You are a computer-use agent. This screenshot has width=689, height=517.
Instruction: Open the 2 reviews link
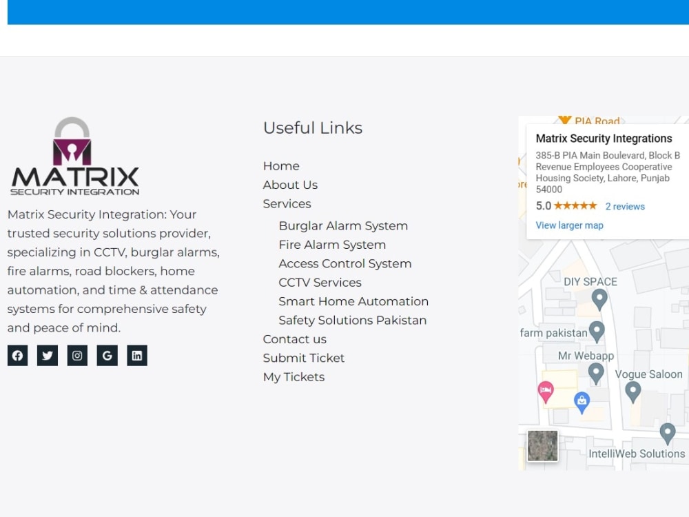point(625,206)
